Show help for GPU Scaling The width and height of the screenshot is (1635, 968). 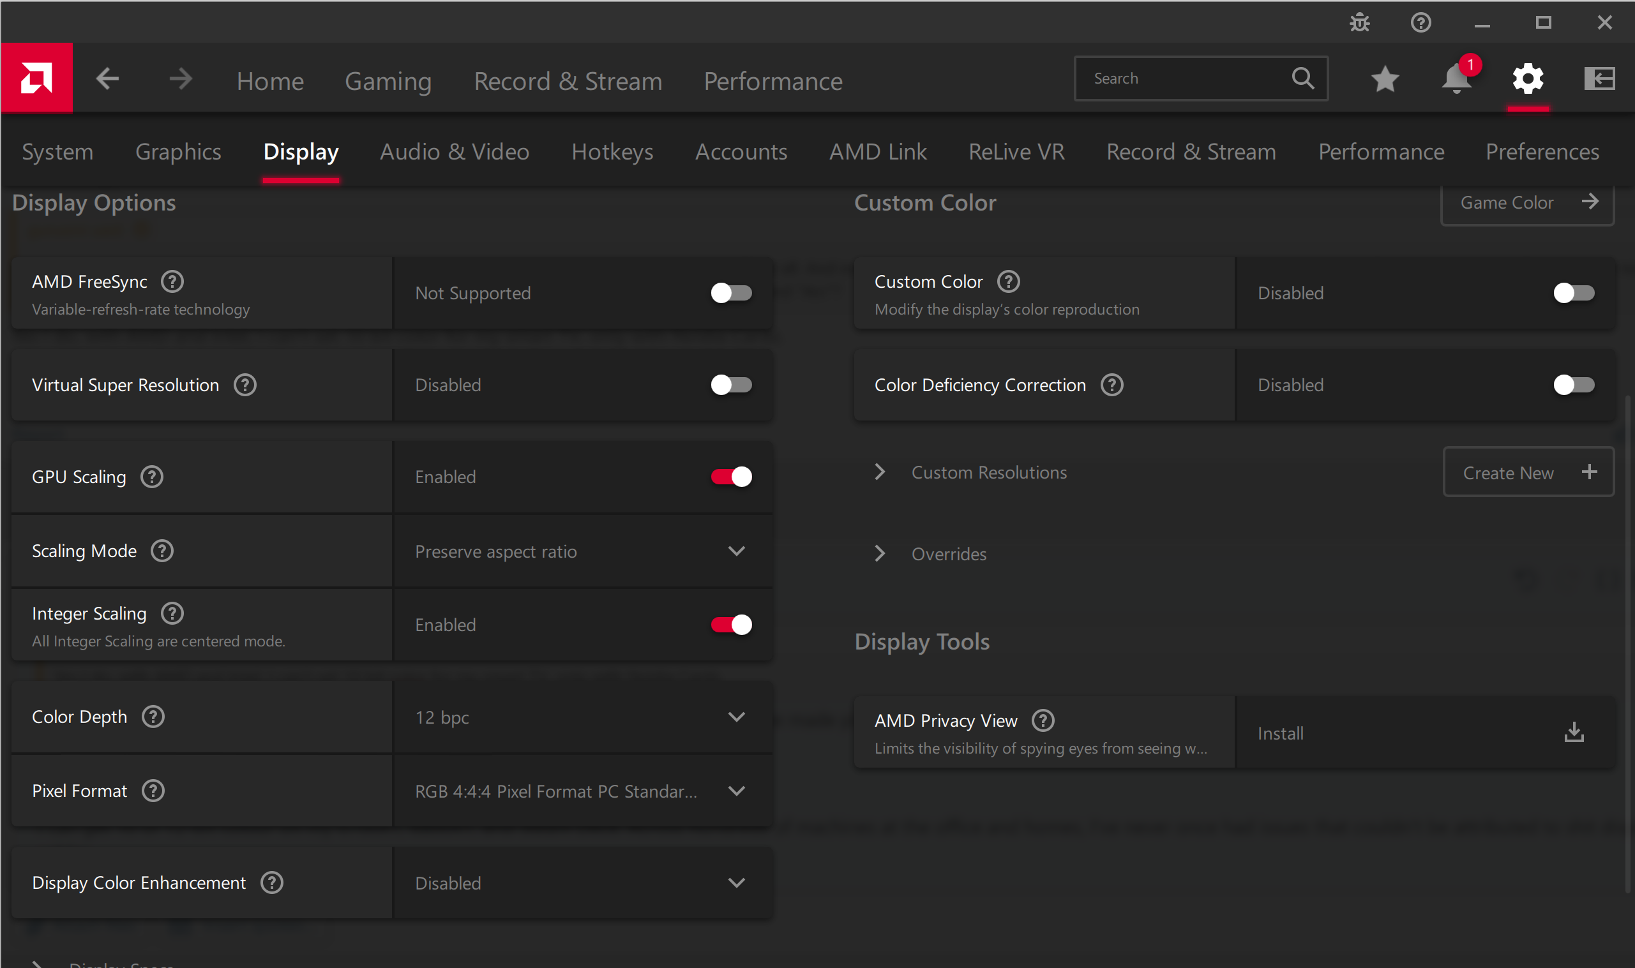tap(152, 477)
